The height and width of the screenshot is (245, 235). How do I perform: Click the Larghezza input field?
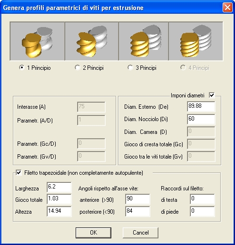59,187
